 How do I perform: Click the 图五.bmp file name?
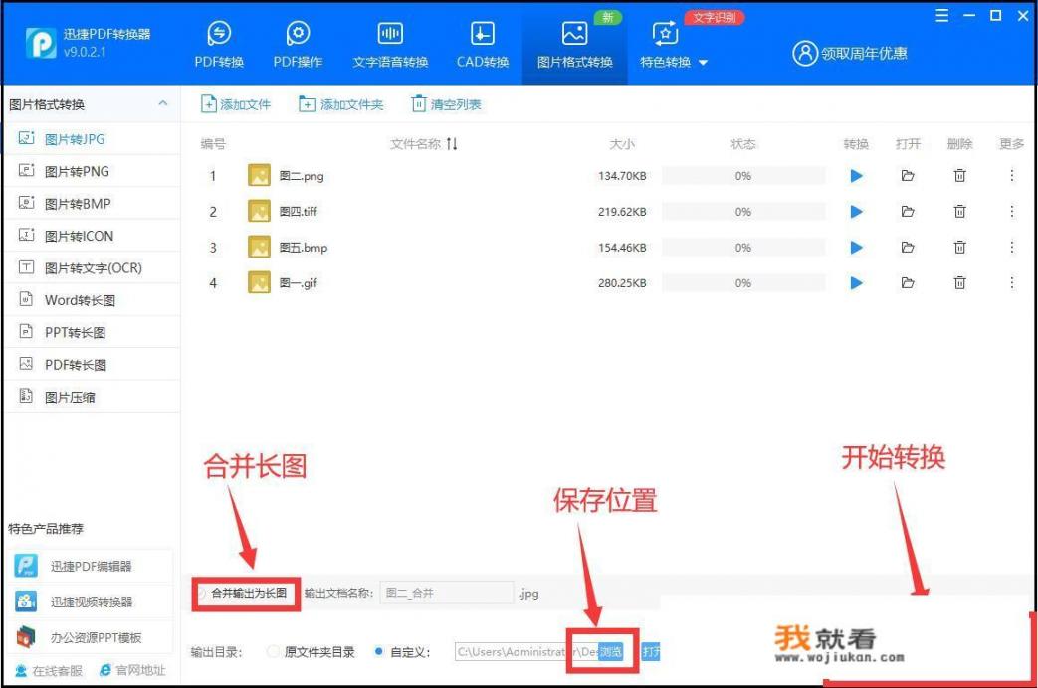tap(304, 248)
